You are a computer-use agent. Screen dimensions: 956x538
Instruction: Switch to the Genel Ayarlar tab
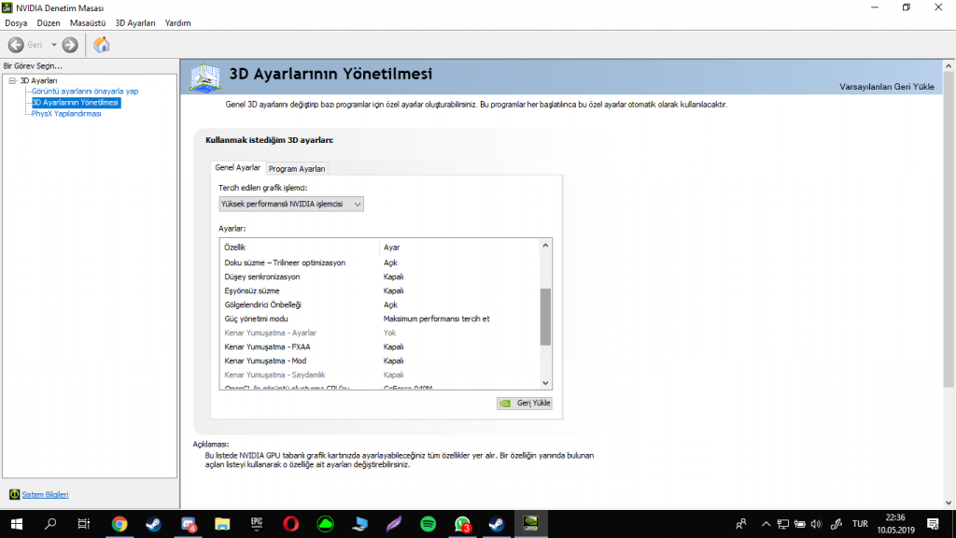(237, 168)
